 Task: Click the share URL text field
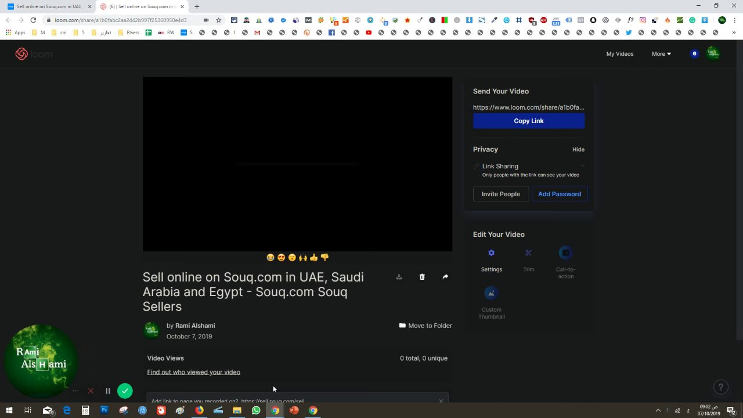point(529,107)
